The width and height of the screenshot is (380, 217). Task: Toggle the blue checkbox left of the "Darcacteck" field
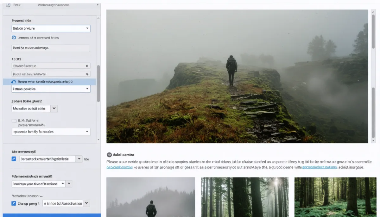(x=14, y=159)
